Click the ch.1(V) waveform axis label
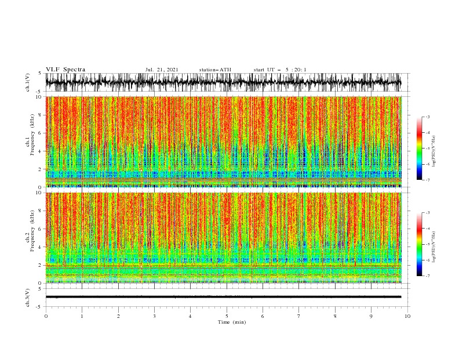This screenshot has height=355, width=459. [x=28, y=82]
